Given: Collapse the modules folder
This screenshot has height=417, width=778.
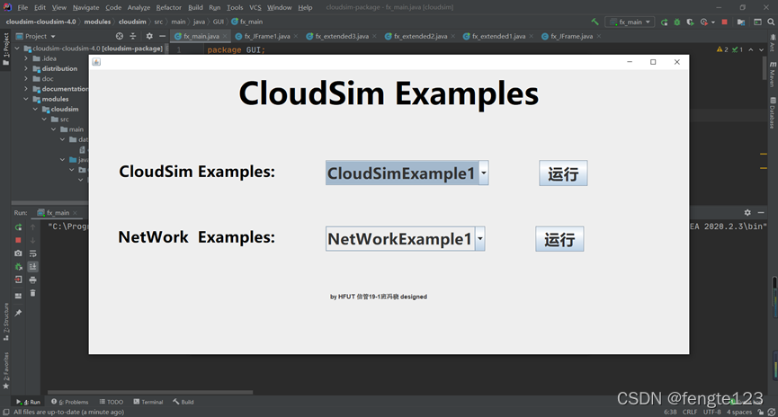Looking at the screenshot, I should point(26,99).
